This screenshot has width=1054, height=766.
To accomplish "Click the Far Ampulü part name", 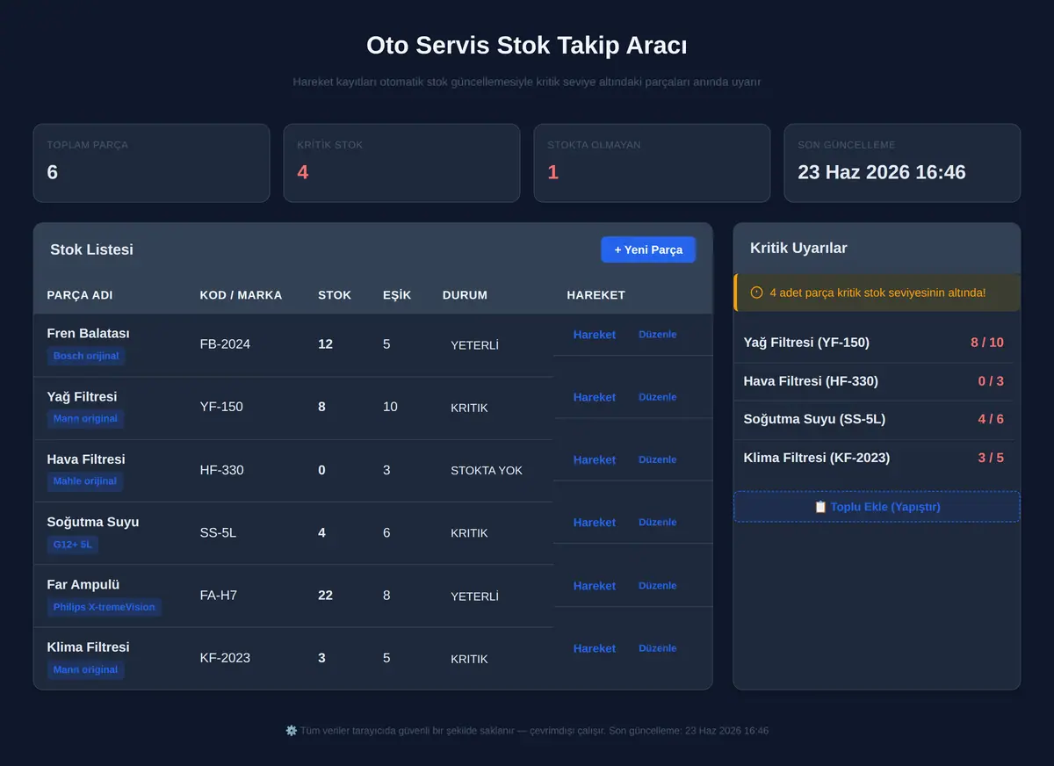I will pos(83,585).
